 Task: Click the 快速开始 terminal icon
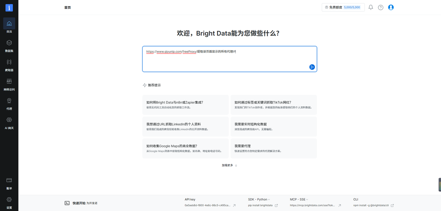click(67, 203)
